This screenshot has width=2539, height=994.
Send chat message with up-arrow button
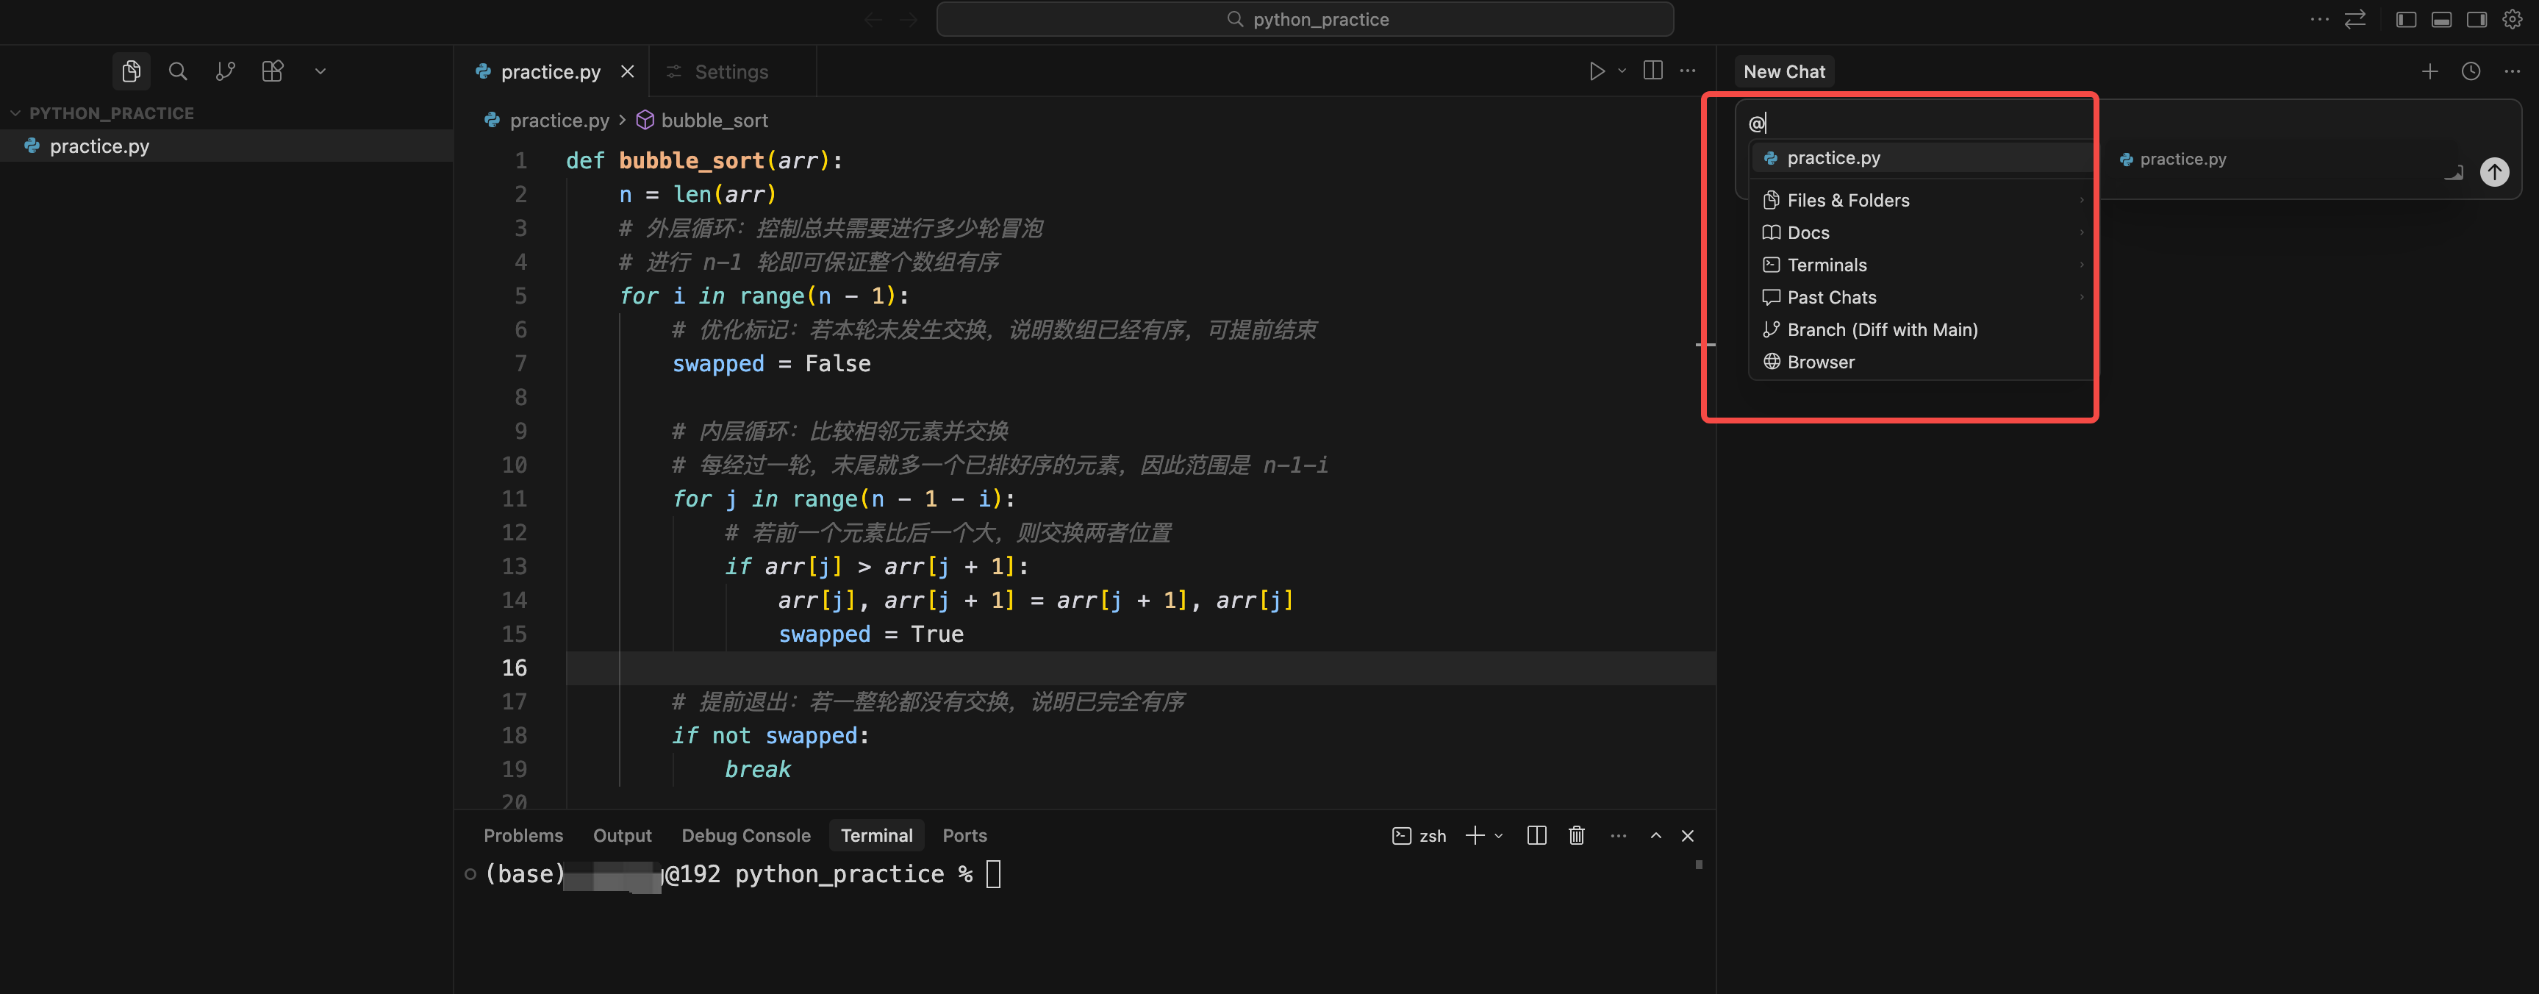click(2495, 173)
